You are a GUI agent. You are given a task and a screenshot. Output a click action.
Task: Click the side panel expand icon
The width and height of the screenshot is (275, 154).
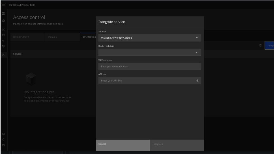coord(3,13)
